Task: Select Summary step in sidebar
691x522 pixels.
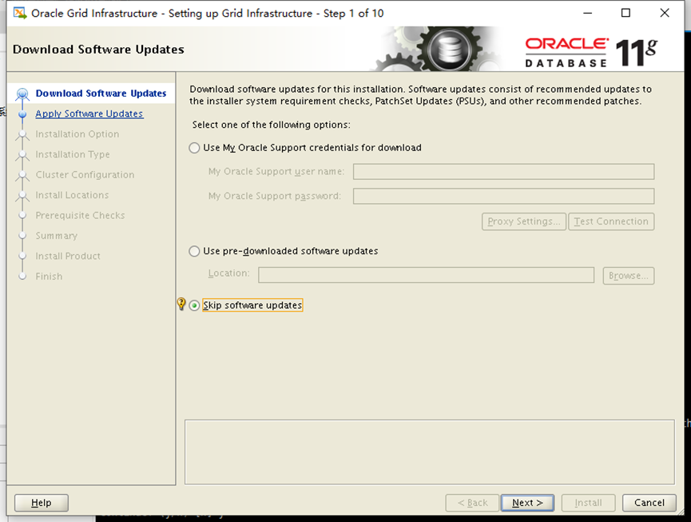Action: coord(57,236)
